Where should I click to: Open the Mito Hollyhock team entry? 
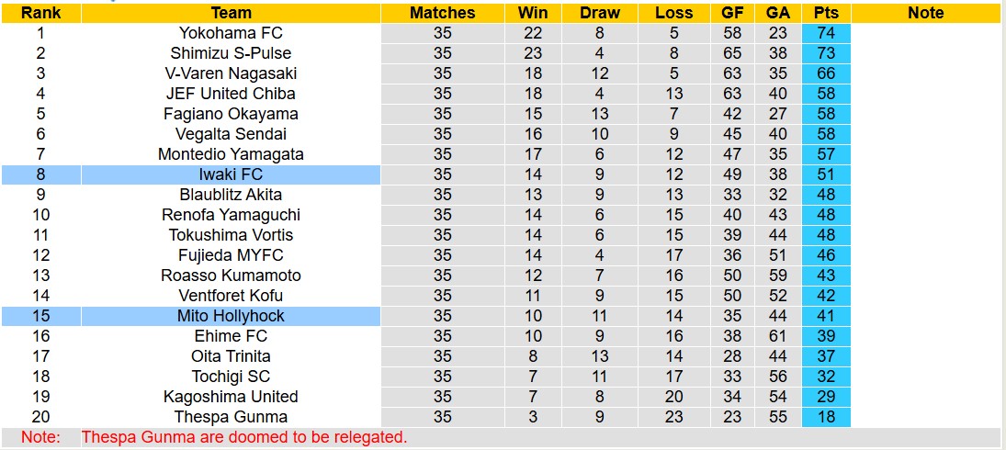point(231,316)
